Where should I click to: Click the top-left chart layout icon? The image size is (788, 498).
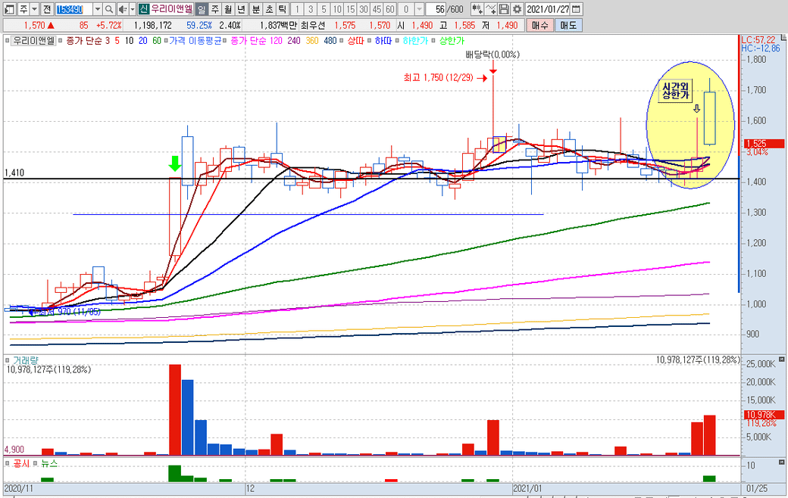[x=8, y=9]
